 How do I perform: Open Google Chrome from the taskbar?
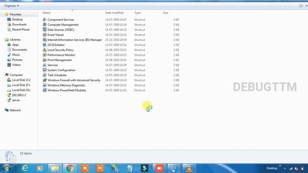(x=70, y=168)
